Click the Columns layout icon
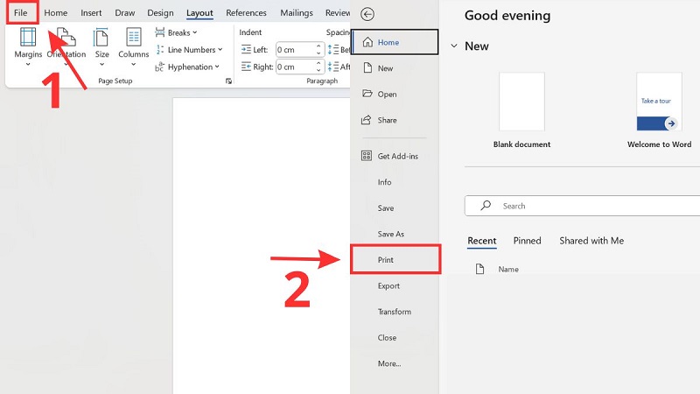The width and height of the screenshot is (700, 394). [134, 38]
